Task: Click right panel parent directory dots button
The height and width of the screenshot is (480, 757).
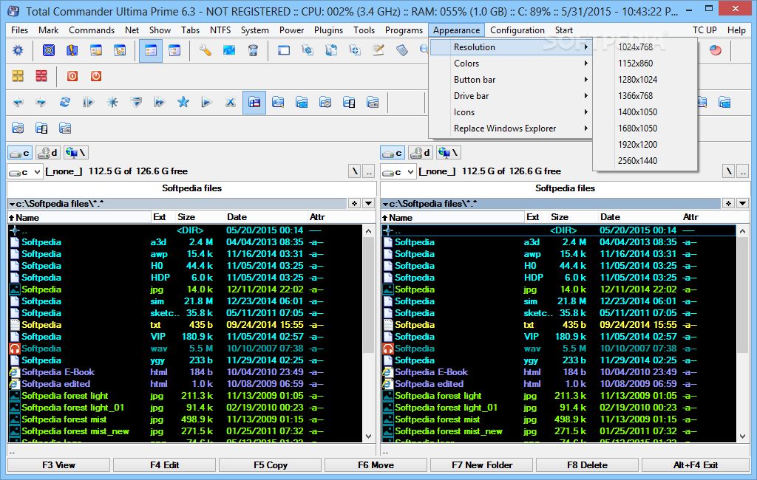Action: click(742, 171)
